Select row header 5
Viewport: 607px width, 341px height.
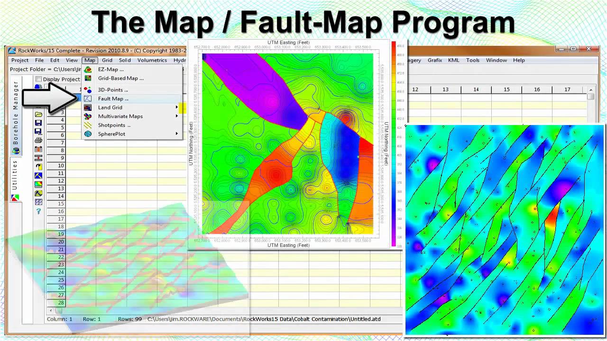click(x=56, y=127)
